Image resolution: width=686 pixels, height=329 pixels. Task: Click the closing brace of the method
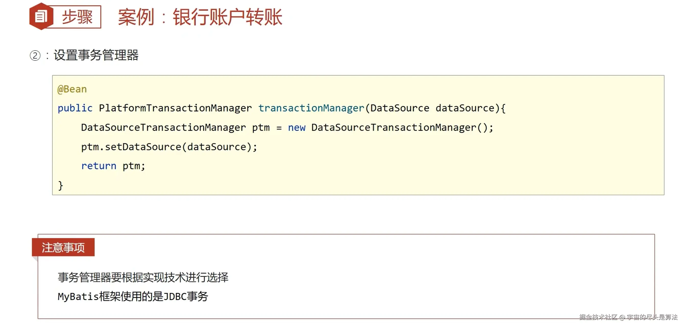pyautogui.click(x=61, y=185)
